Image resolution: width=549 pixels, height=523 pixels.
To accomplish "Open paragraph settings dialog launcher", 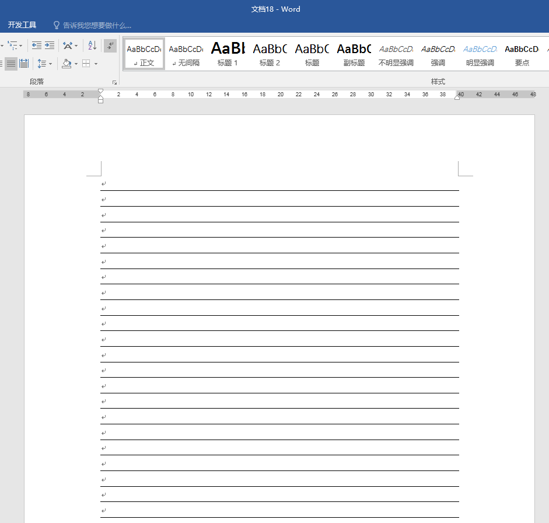I will point(114,82).
